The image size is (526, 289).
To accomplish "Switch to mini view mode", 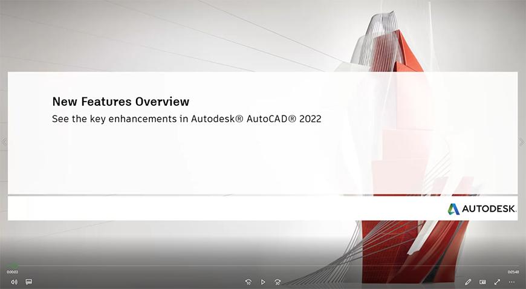I will coord(482,282).
